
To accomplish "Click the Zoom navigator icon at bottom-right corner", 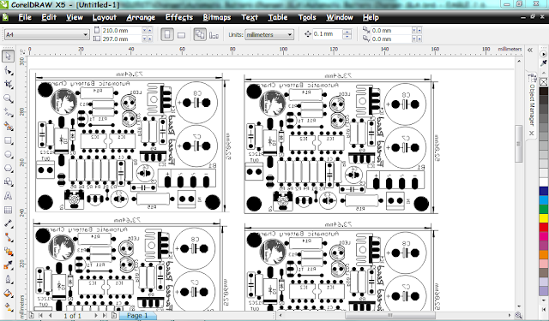I will tap(518, 315).
